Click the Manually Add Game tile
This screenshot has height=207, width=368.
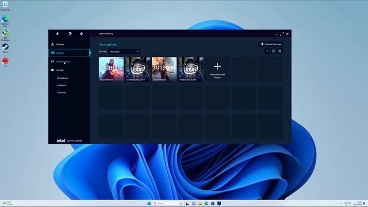[x=217, y=69]
